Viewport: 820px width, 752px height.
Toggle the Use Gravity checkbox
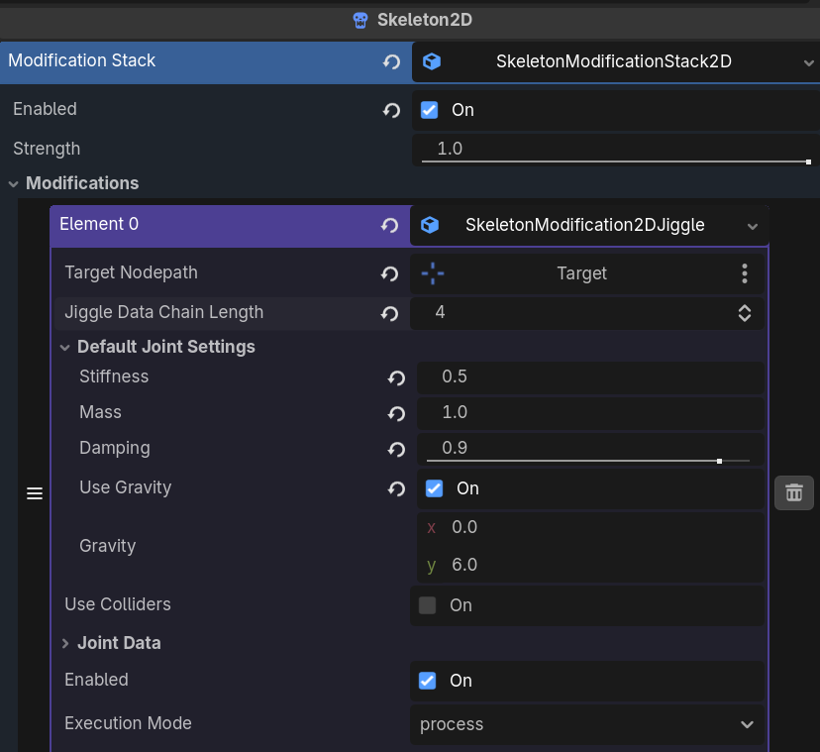tap(434, 488)
